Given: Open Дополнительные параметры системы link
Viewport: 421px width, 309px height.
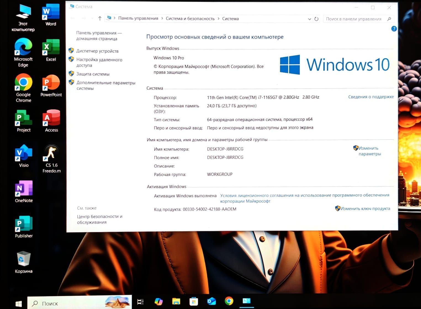Looking at the screenshot, I should point(106,85).
